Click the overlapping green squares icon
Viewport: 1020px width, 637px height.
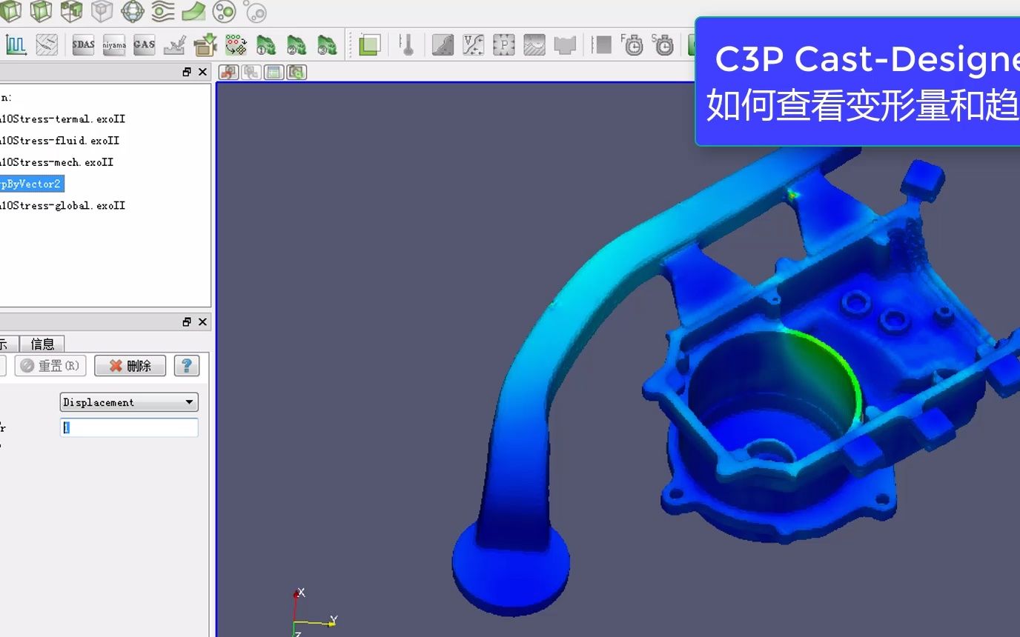point(369,44)
